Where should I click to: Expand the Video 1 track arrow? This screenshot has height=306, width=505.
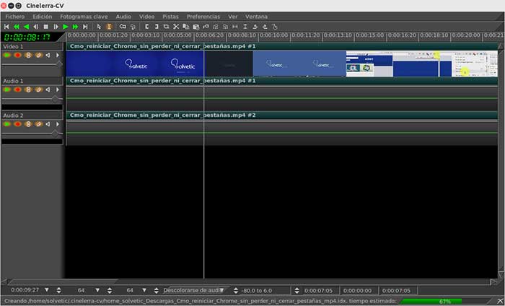click(x=58, y=55)
